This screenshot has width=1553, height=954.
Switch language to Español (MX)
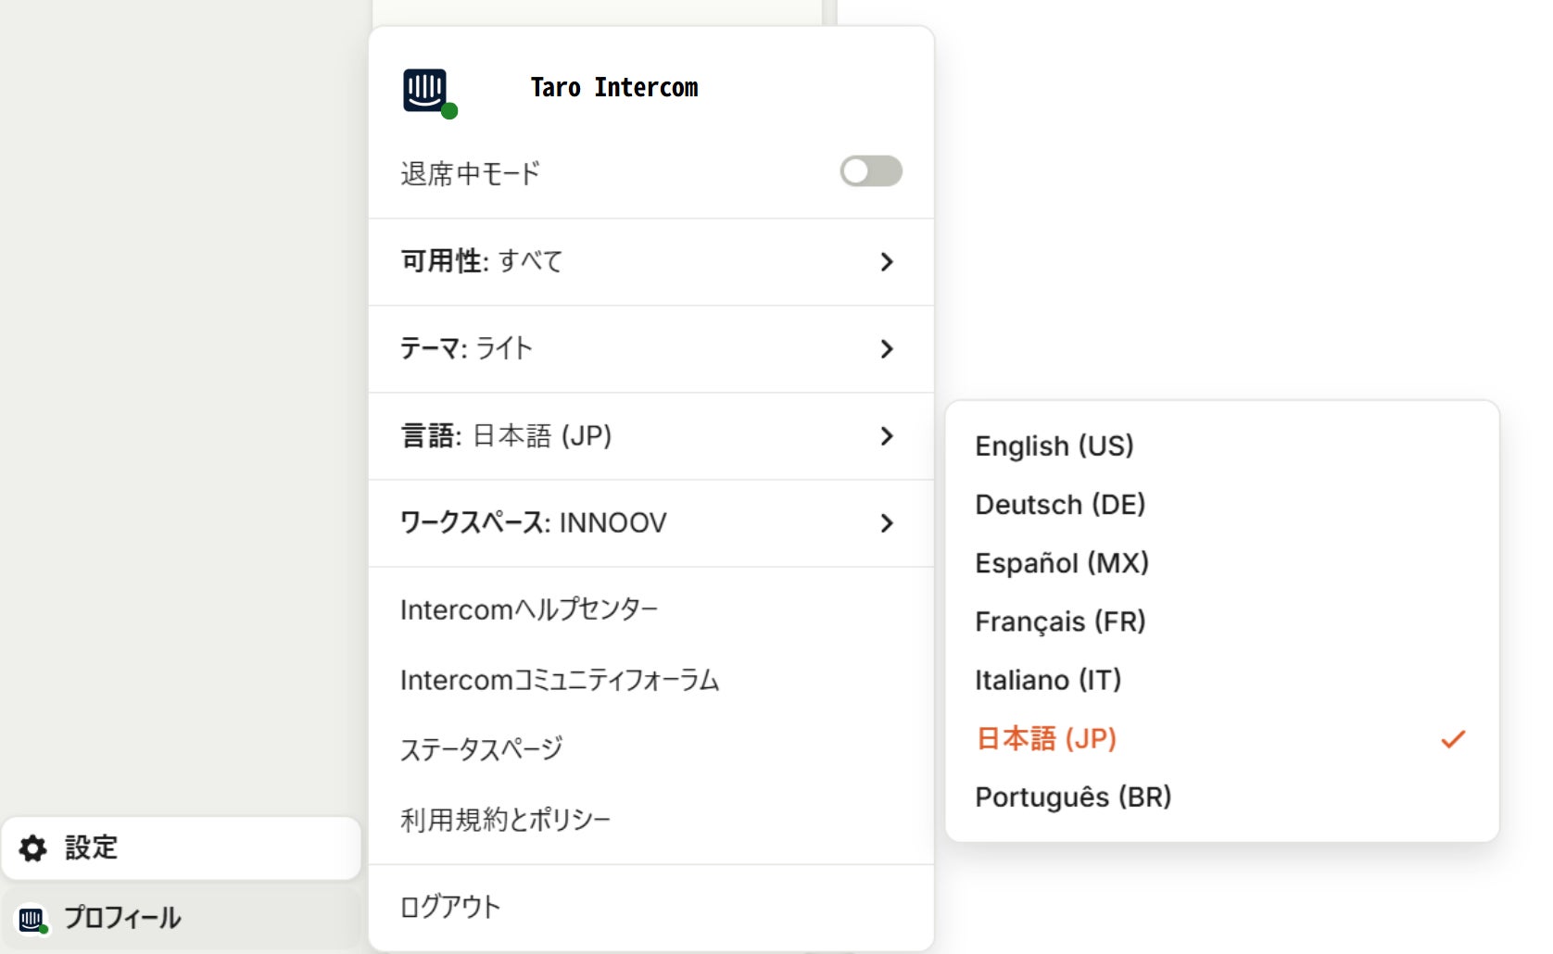(x=1062, y=563)
